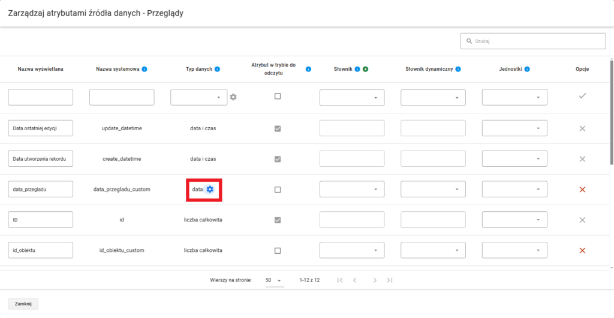
Task: Enable read-only checkbox for id_obiektu row
Action: [278, 250]
